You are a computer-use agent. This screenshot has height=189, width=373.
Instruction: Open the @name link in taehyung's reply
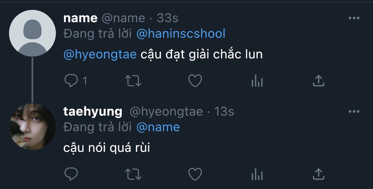pyautogui.click(x=158, y=127)
